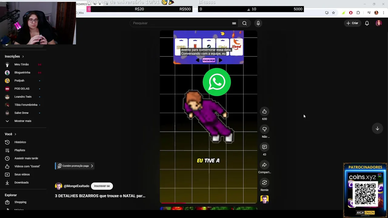Open Chrome three-dot menu
Screen dimensions: 388x218
click(x=384, y=13)
